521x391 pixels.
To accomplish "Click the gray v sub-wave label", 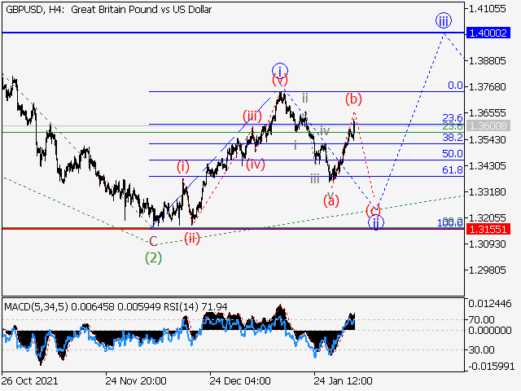I will tap(331, 195).
